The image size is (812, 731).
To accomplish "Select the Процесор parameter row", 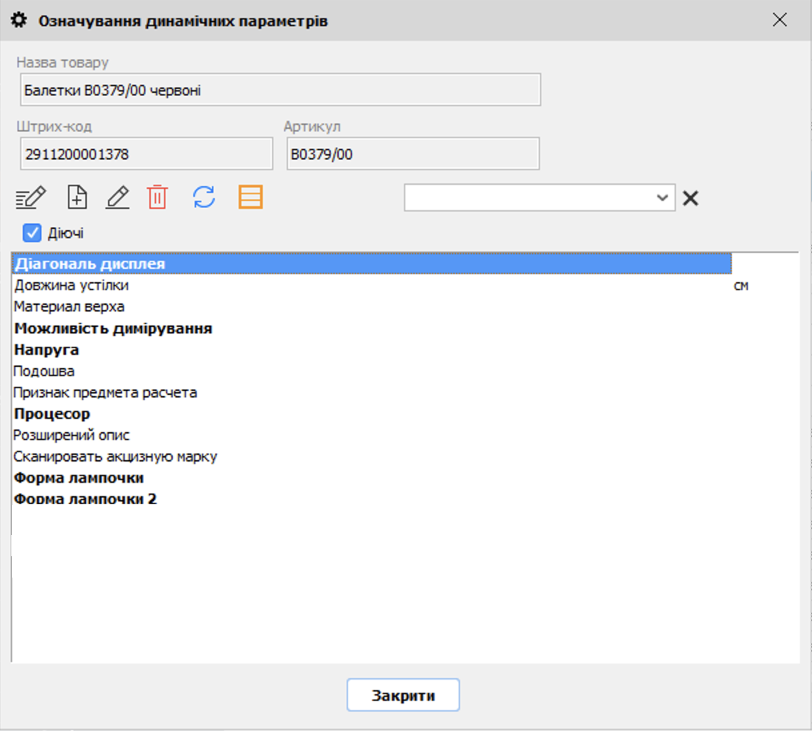I will [52, 414].
